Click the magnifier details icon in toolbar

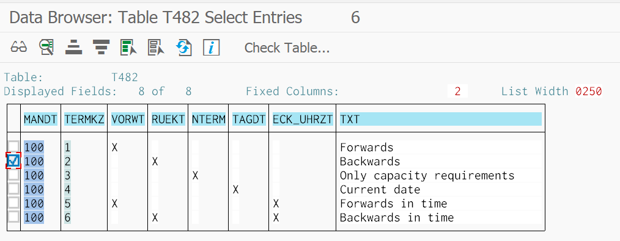pyautogui.click(x=46, y=48)
